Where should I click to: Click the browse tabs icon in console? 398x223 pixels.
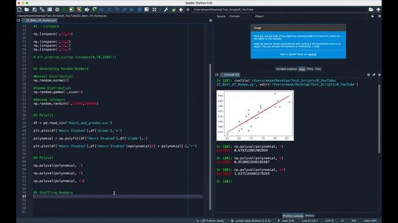click(216, 75)
